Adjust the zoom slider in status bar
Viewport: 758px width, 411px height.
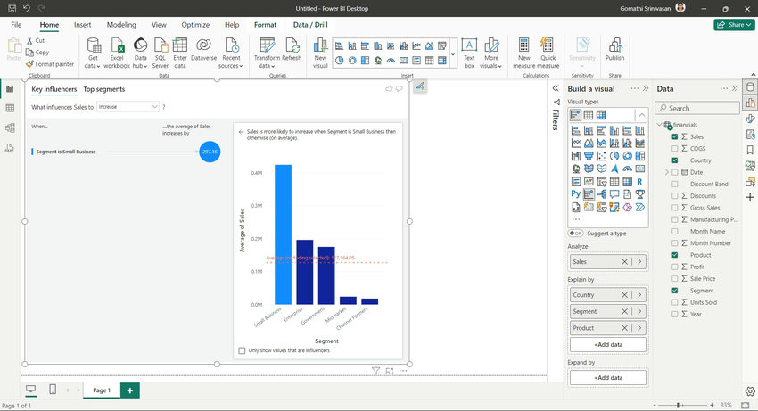(x=679, y=405)
